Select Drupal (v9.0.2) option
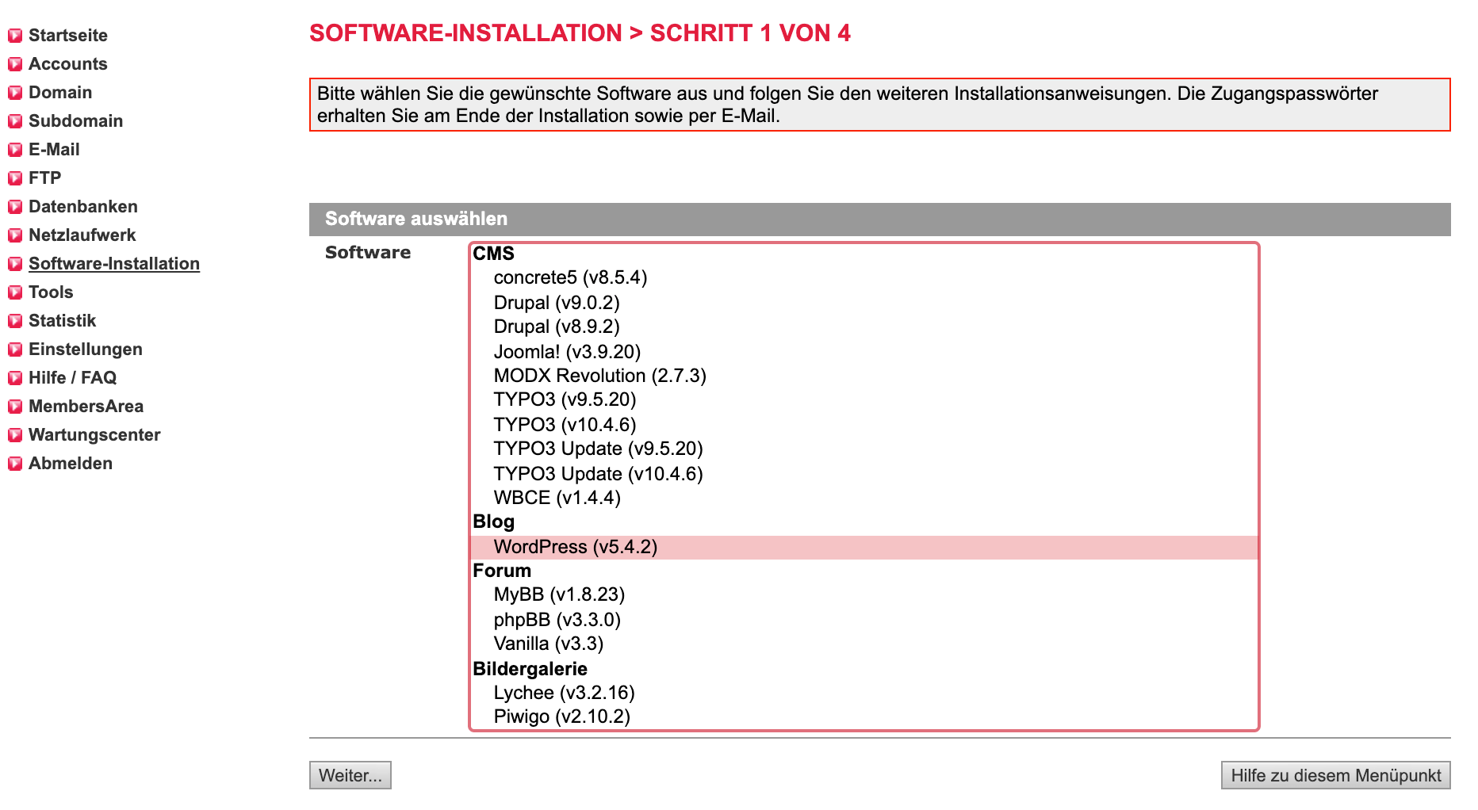The image size is (1478, 810). (864, 302)
